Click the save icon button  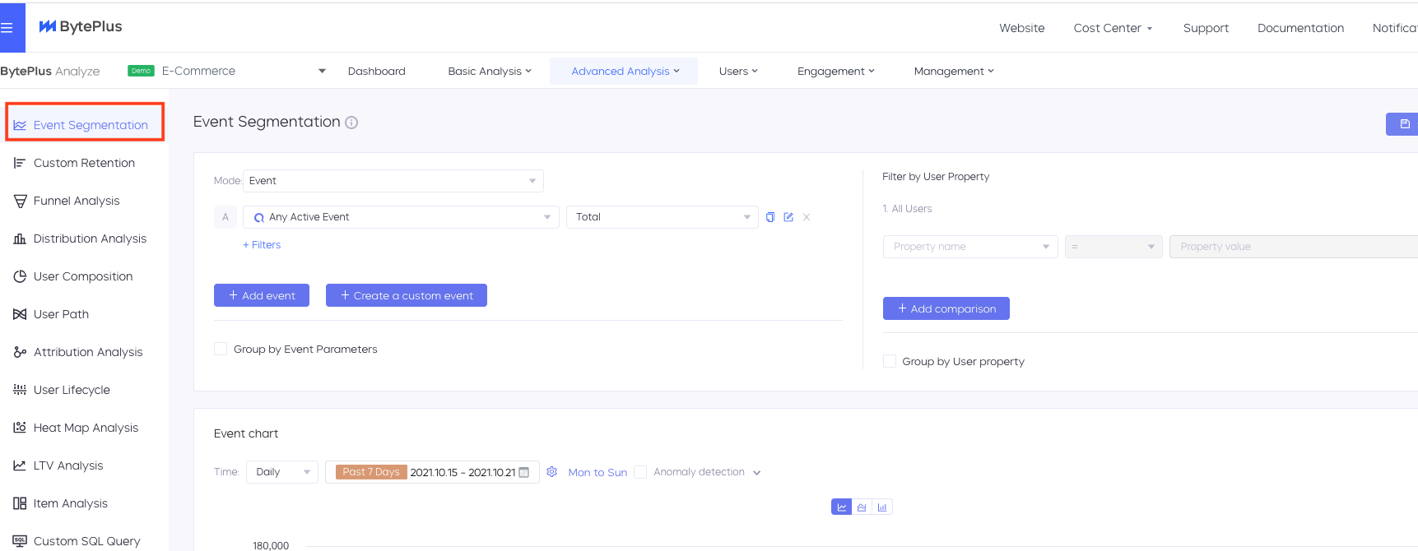pyautogui.click(x=1404, y=124)
